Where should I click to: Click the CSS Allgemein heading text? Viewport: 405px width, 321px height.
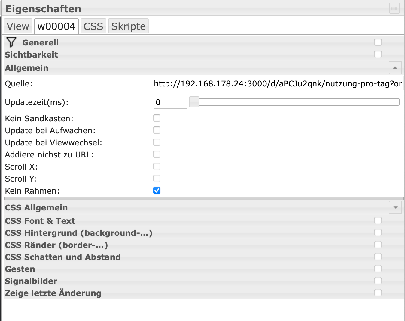coord(36,208)
